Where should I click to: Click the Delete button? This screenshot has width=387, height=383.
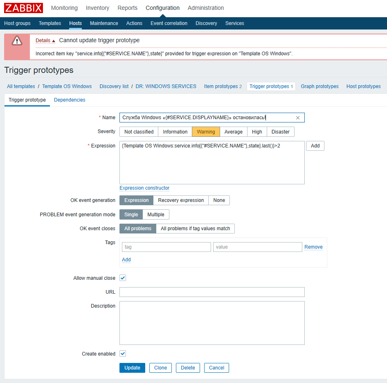[188, 368]
